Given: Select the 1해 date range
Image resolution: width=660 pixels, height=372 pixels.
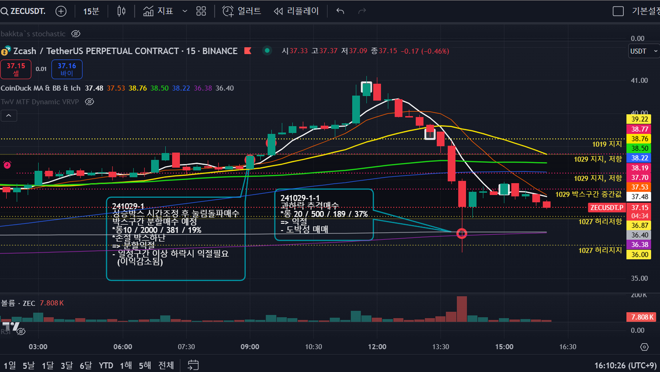Looking at the screenshot, I should pyautogui.click(x=126, y=365).
